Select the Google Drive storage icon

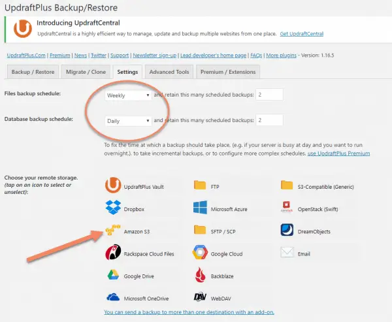click(x=113, y=275)
